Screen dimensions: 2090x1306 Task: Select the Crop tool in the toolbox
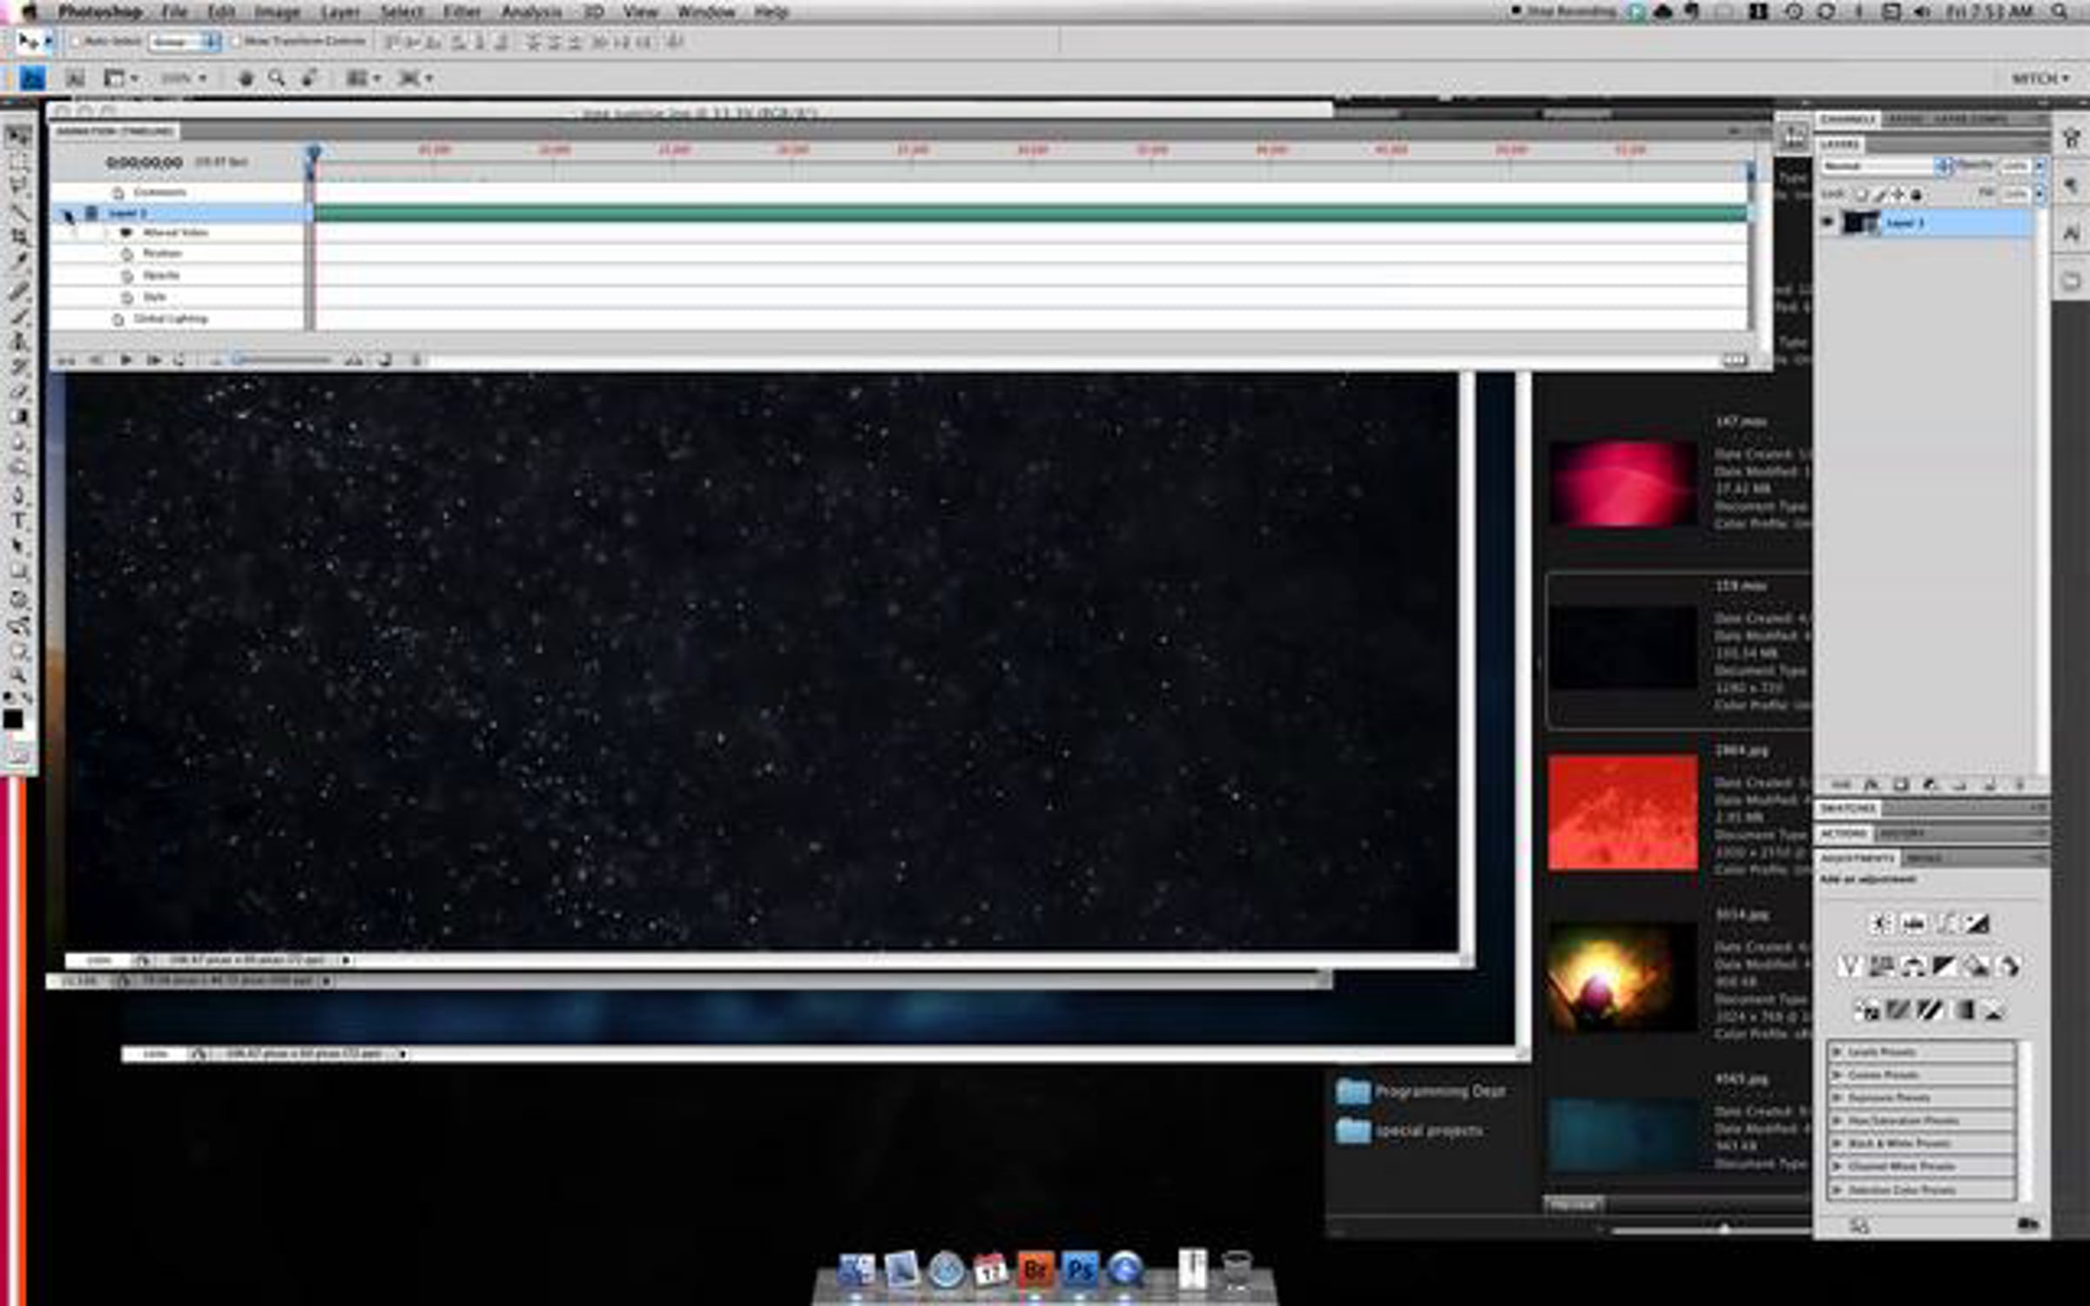18,237
